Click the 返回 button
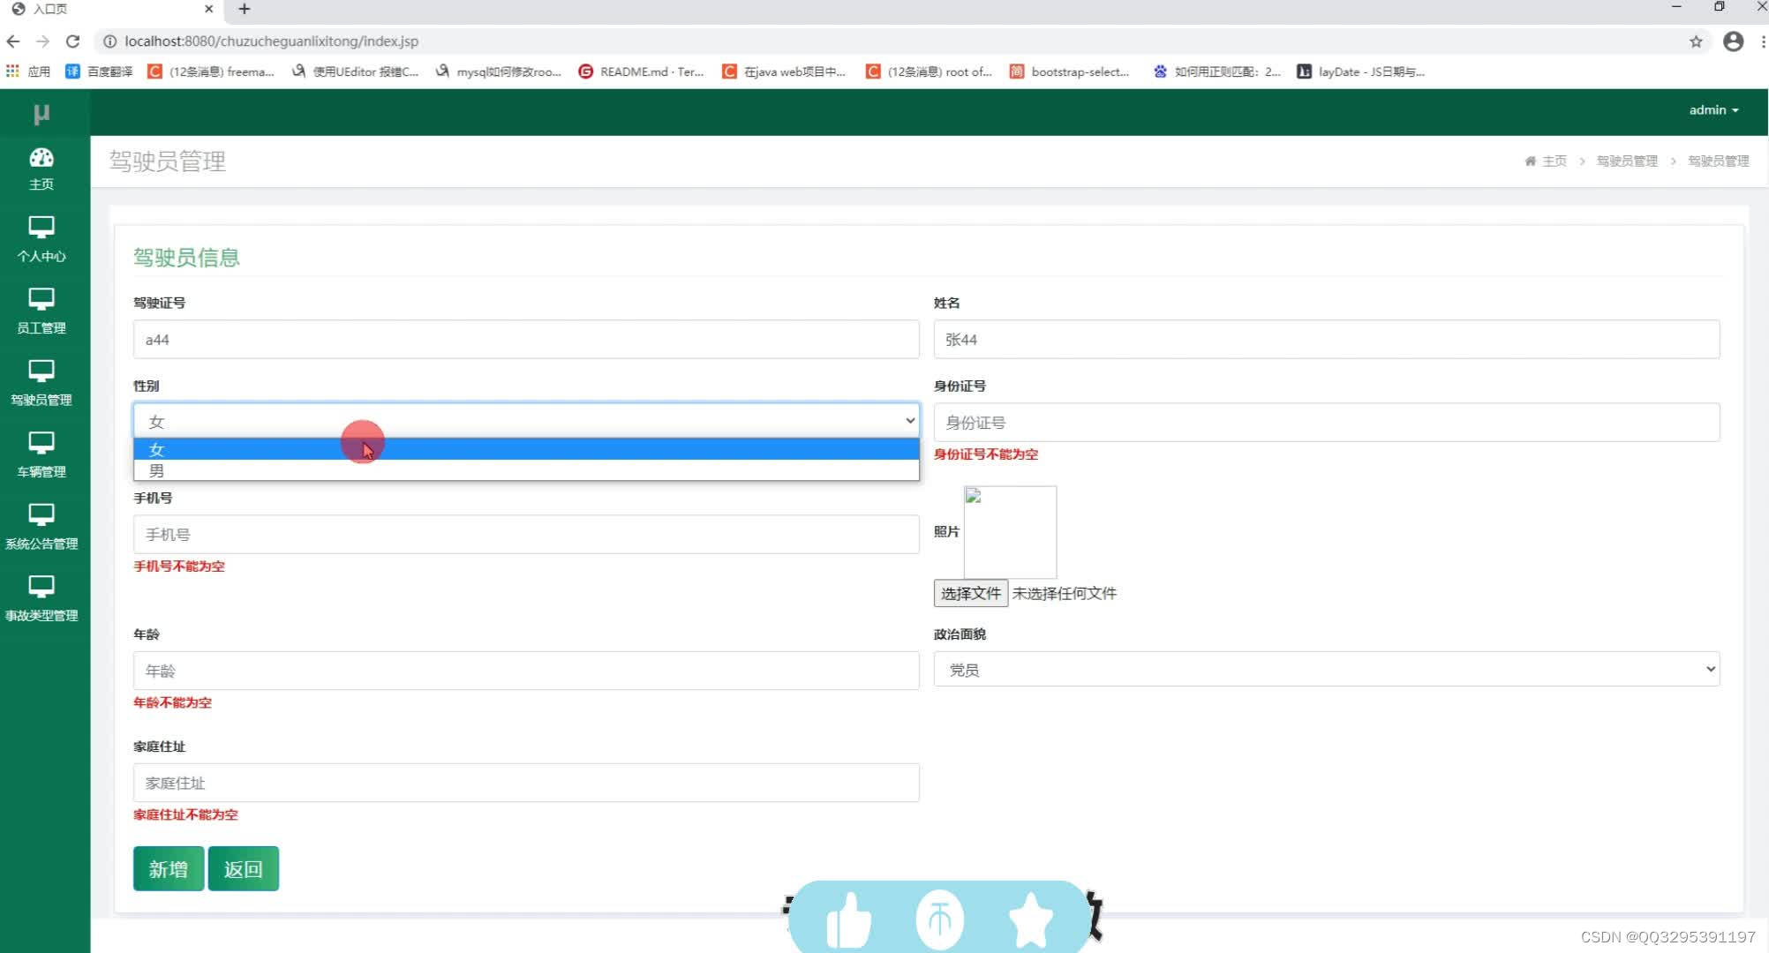This screenshot has height=953, width=1769. pyautogui.click(x=244, y=869)
